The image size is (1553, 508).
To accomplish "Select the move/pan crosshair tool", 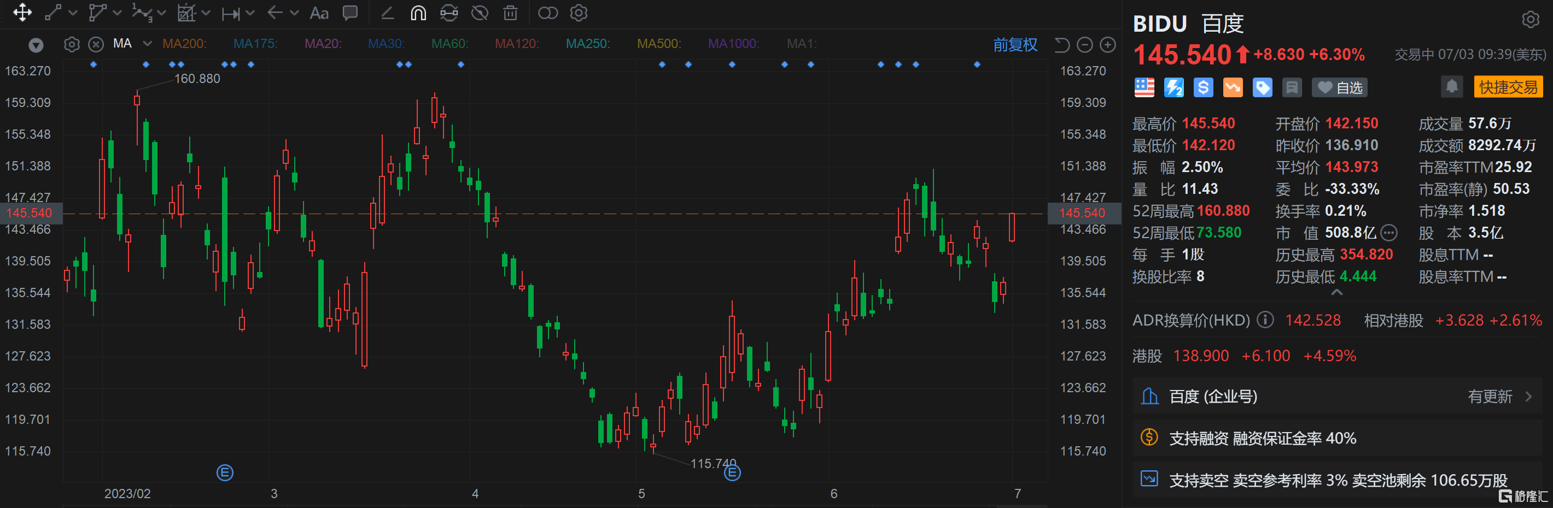I will pos(22,13).
